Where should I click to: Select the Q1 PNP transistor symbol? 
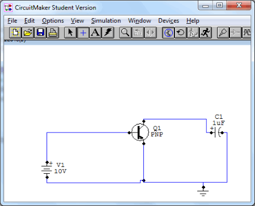140,132
